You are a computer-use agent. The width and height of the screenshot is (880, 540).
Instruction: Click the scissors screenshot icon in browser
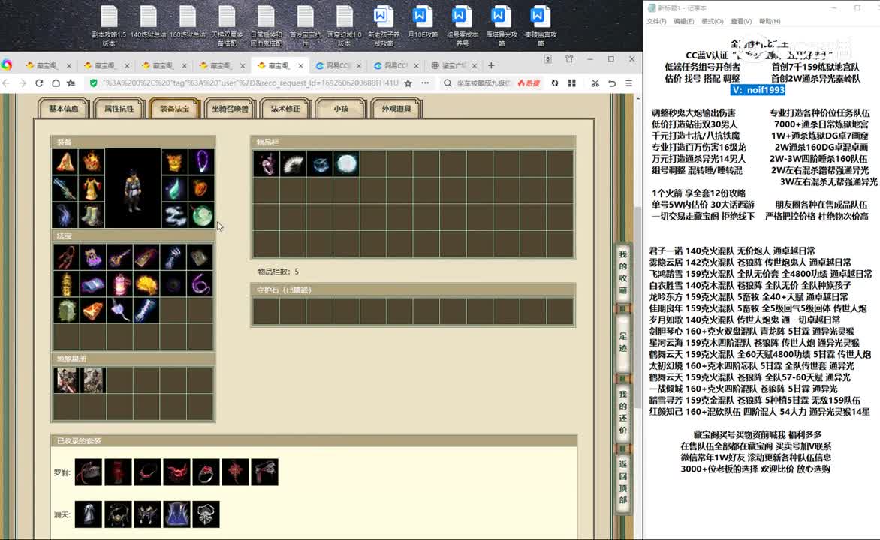(x=595, y=83)
